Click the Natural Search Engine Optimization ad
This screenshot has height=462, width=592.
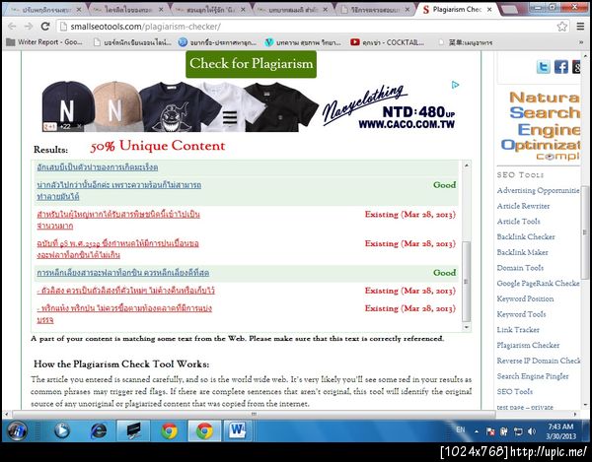(x=541, y=126)
